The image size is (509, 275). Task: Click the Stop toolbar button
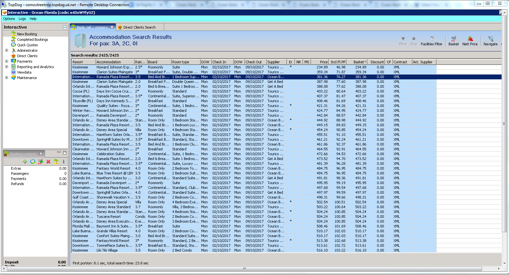pos(414,41)
